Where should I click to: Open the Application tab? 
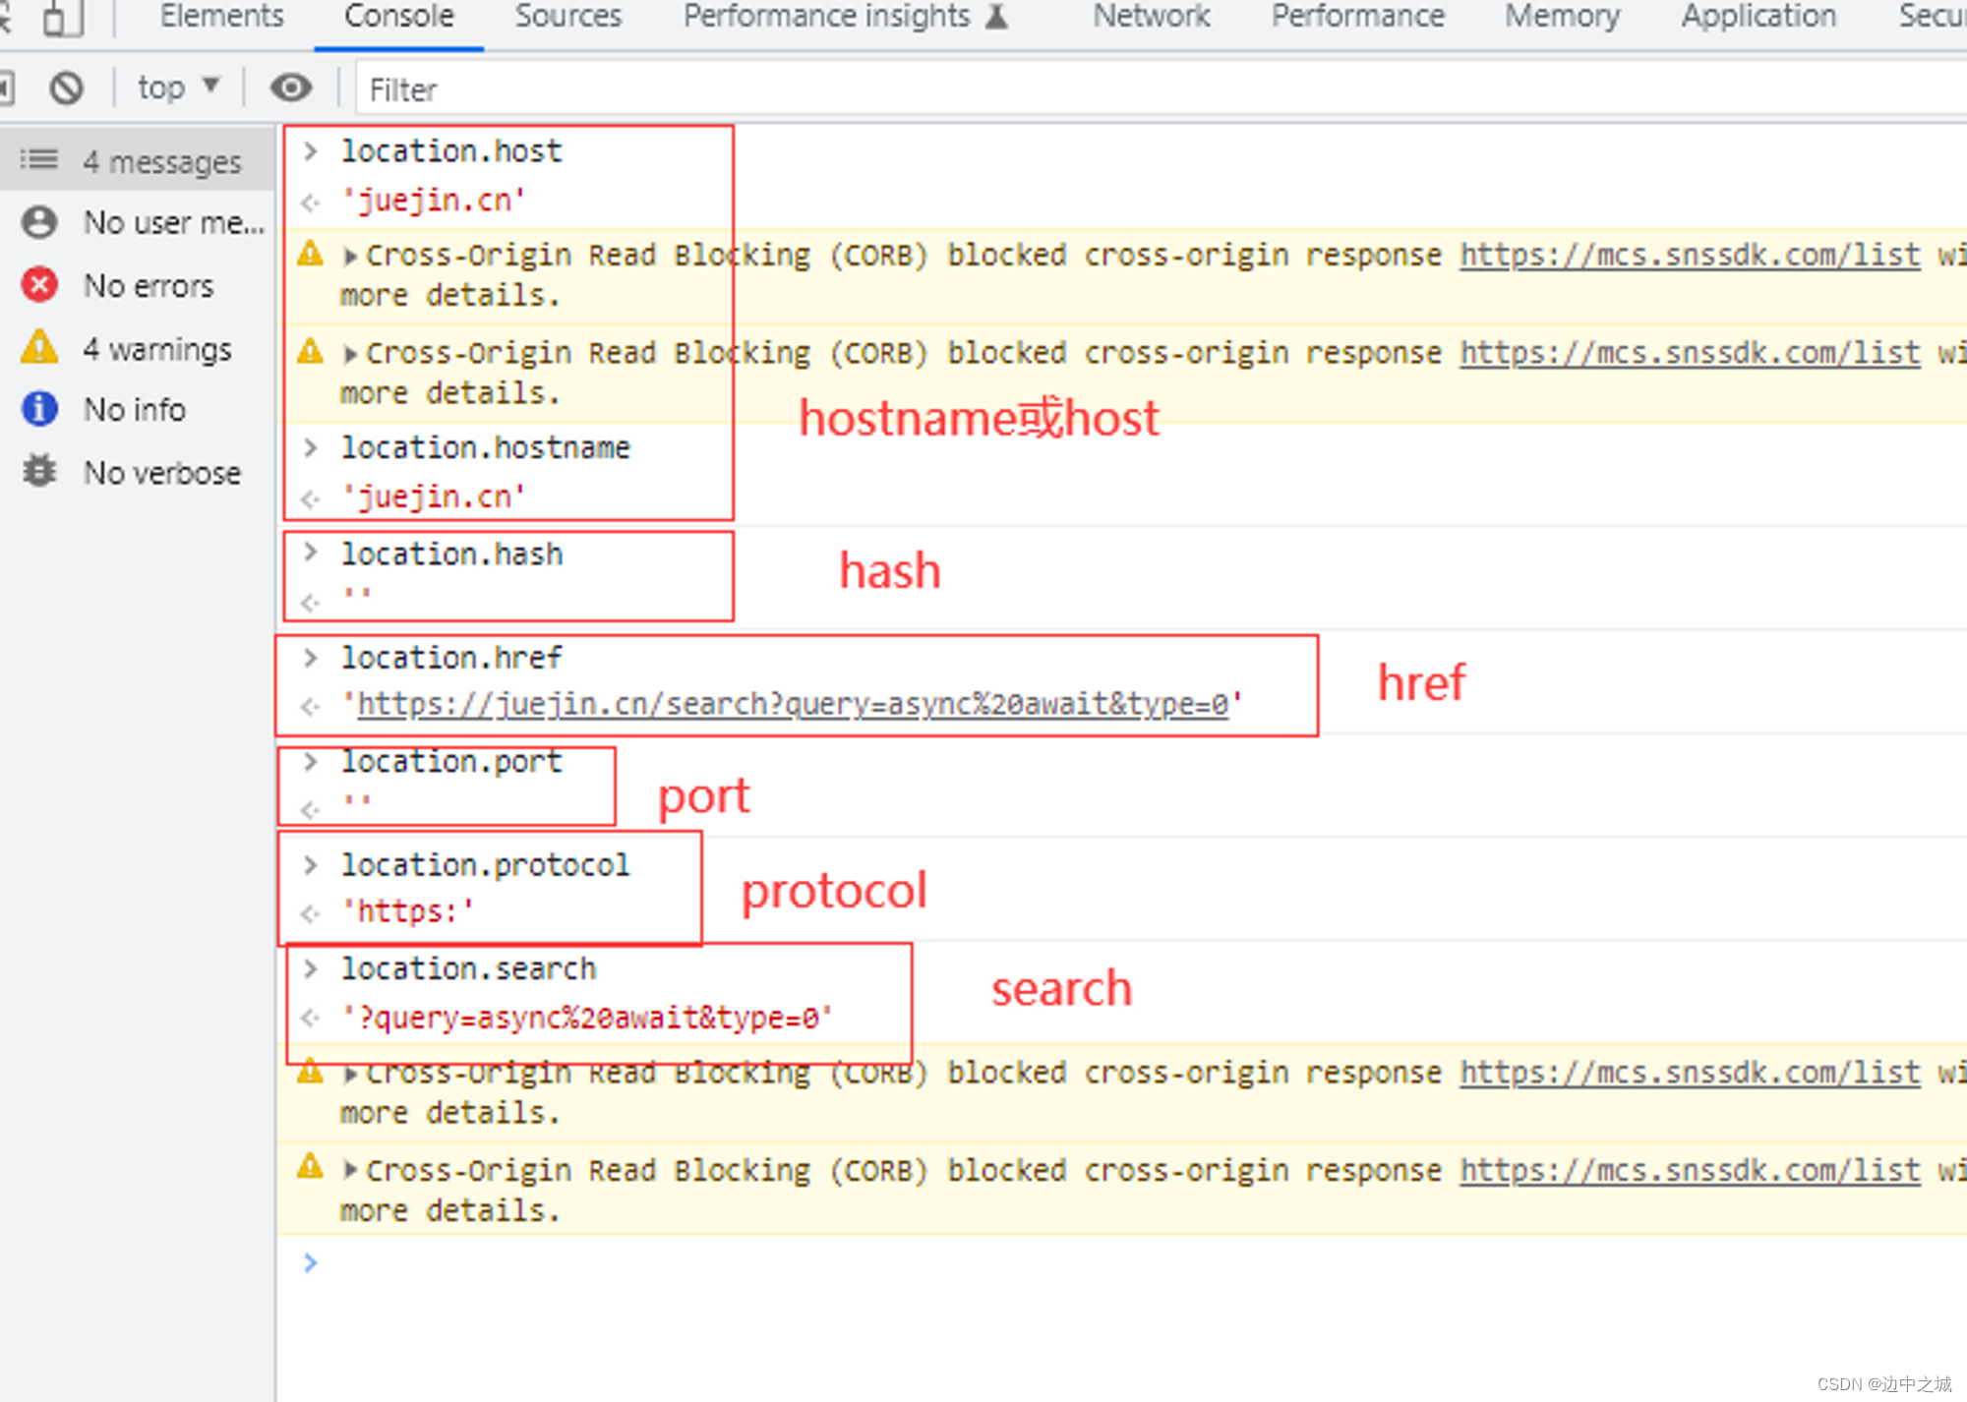click(x=1758, y=16)
